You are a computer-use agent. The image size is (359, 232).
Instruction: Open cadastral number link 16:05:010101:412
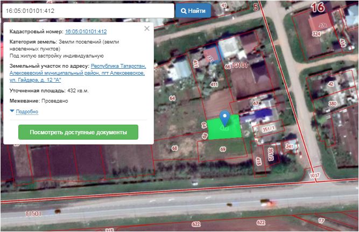86,32
